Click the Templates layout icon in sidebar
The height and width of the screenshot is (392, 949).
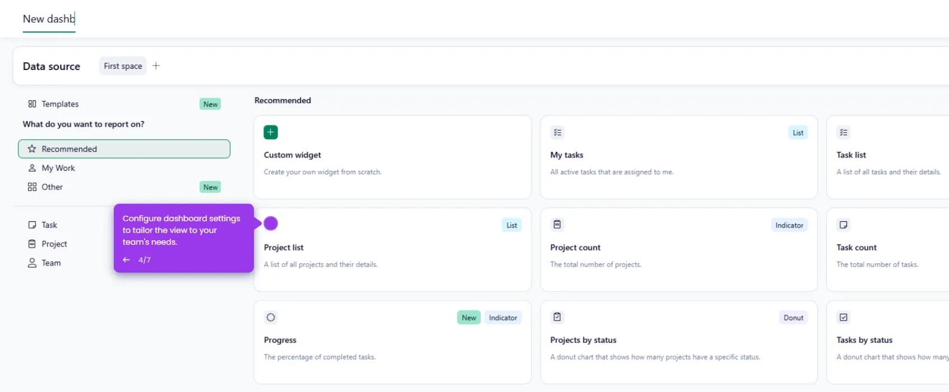coord(32,104)
